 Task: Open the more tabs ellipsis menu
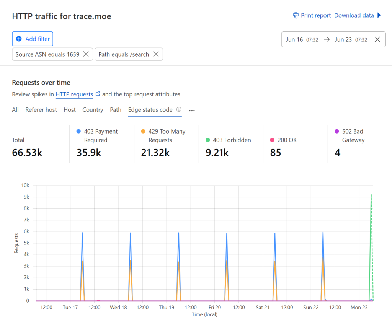pos(192,111)
